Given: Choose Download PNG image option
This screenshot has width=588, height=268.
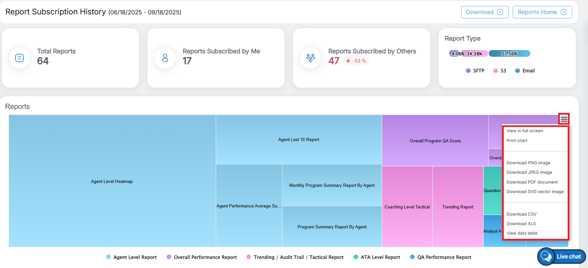Looking at the screenshot, I should pos(528,163).
